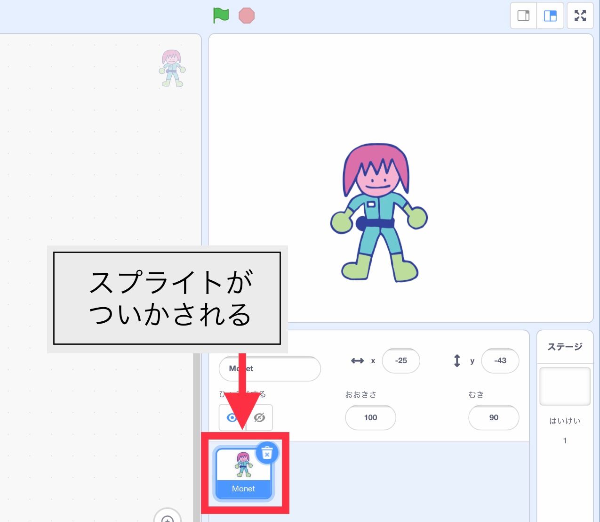Select the white stage backdrop preview
The image size is (600, 522).
coord(564,386)
